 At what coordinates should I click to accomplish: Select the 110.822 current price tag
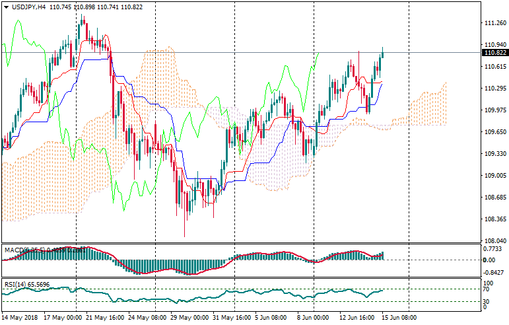495,53
